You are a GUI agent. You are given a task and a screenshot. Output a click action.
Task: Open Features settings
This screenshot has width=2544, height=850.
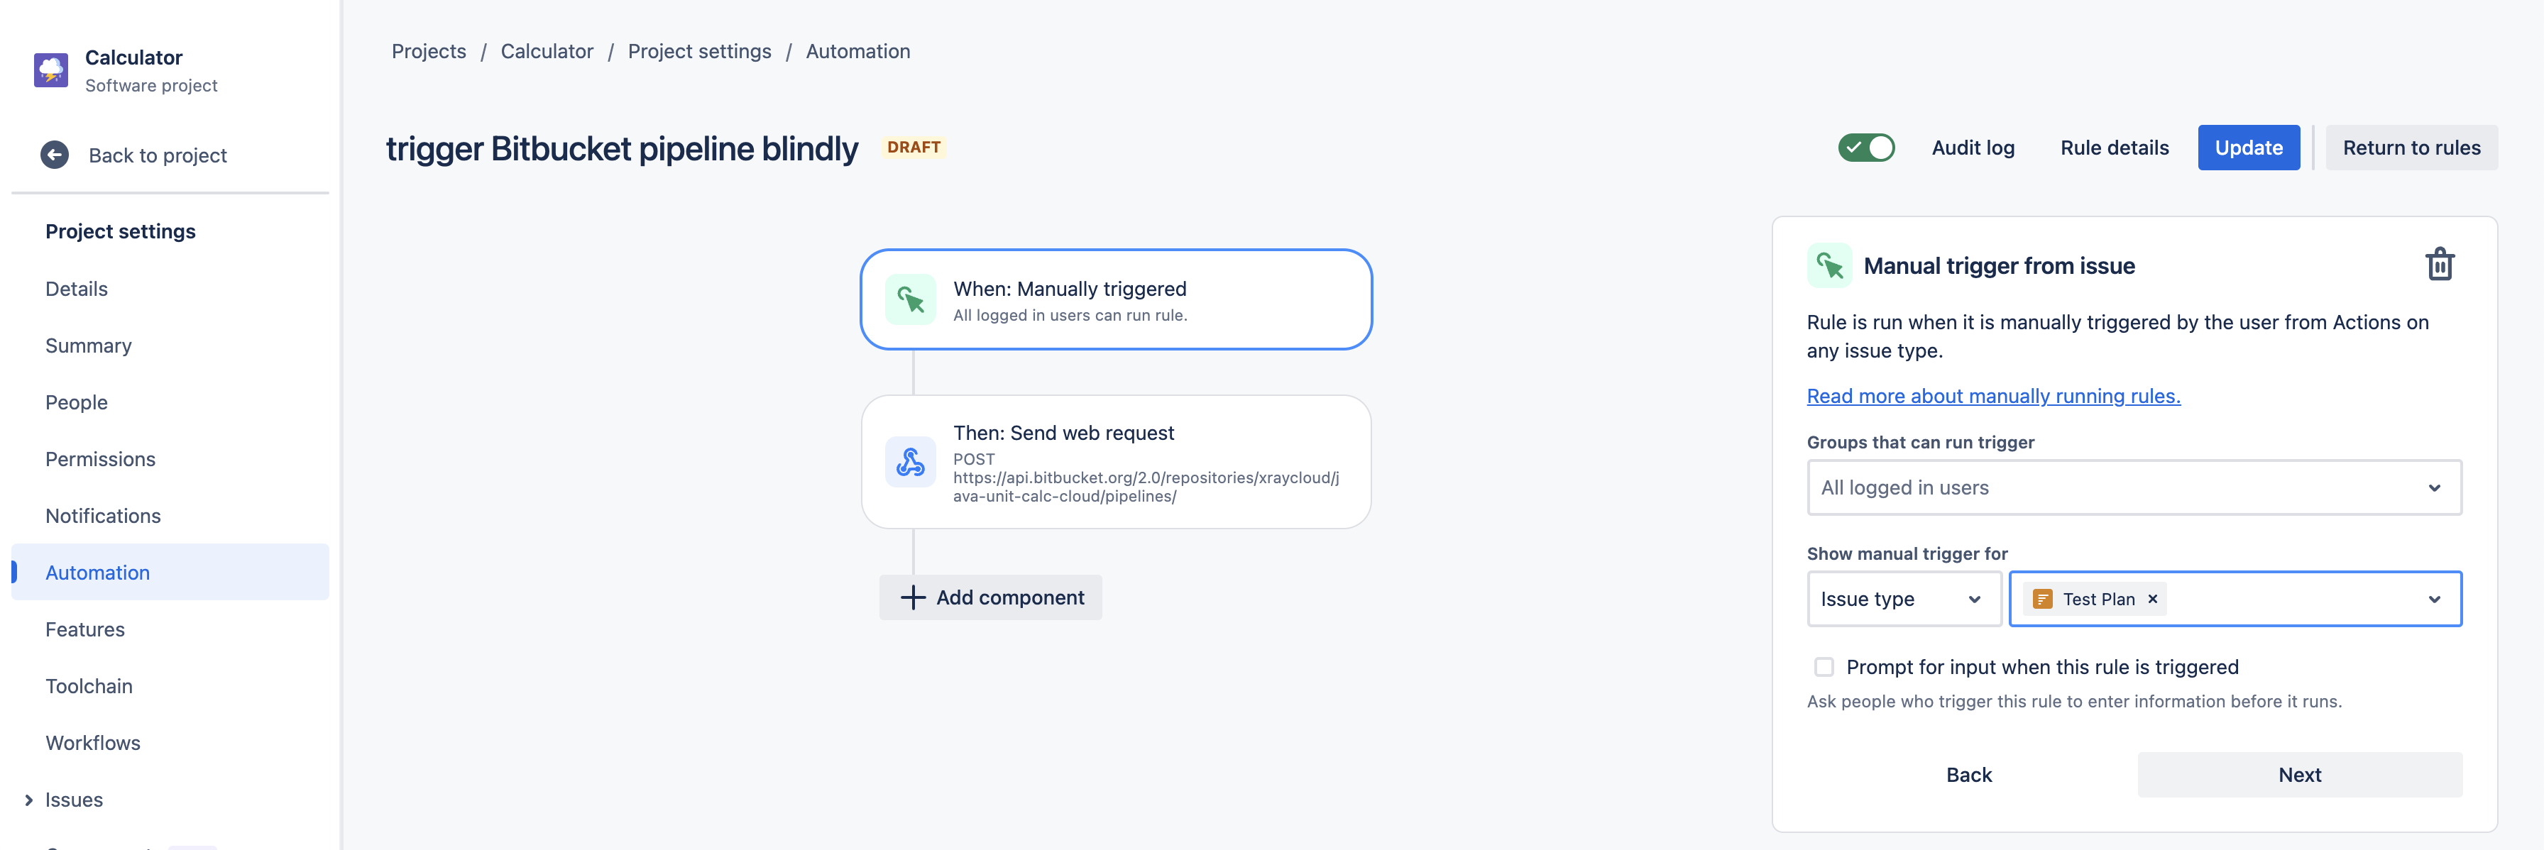[85, 630]
